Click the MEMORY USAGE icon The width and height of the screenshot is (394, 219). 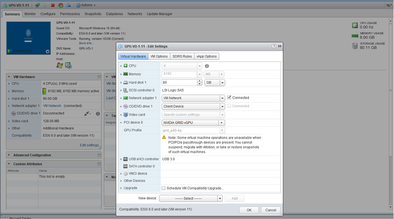355,36
